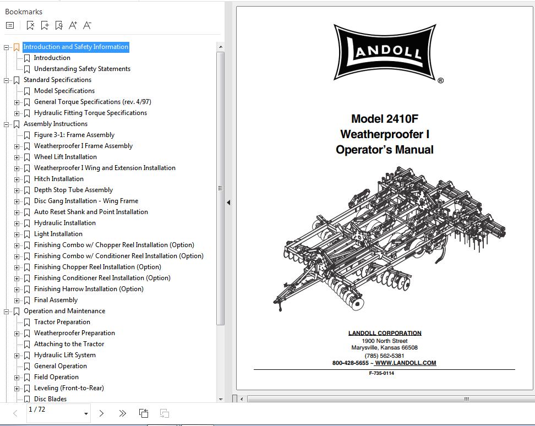Expand Finishing Harrow Installation bookmark
Viewport: 535px width, 426px height.
click(17, 290)
